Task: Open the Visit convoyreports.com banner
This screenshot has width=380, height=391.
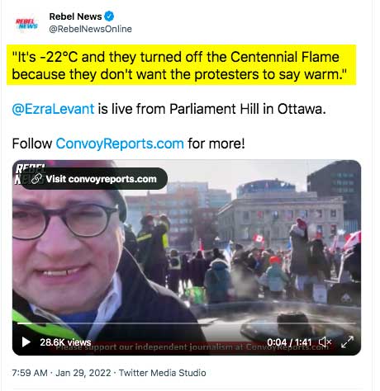Action: point(93,179)
